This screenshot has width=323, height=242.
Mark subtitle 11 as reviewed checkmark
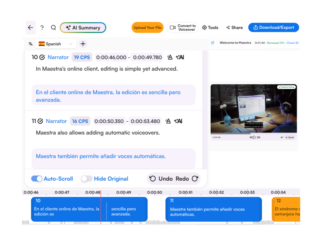point(40,121)
